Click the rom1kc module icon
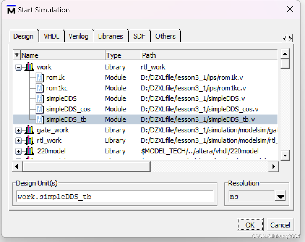Screen dimensions: 305x242 [x=39, y=88]
